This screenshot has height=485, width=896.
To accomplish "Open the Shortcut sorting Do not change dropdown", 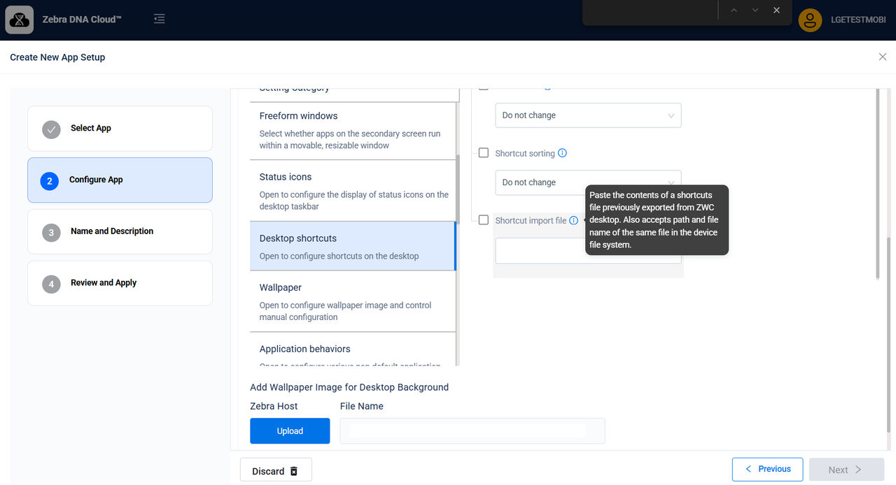I will tap(588, 182).
